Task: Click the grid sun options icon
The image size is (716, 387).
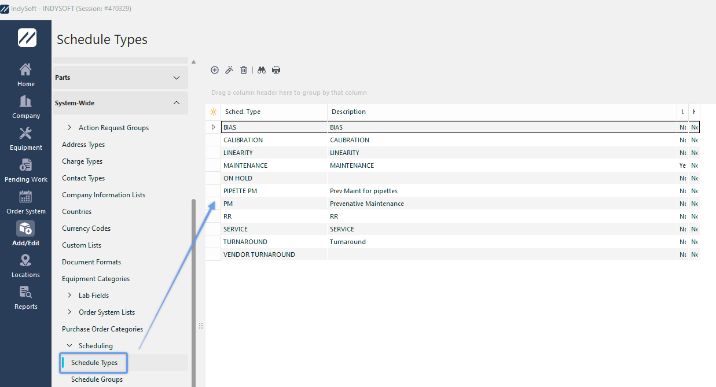Action: [213, 112]
